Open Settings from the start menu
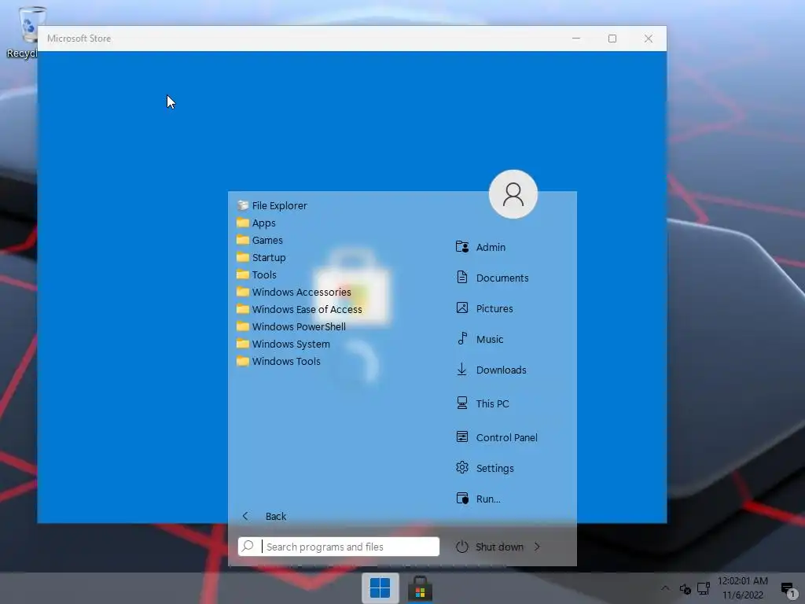Screen dimensions: 805x604 click(484, 468)
